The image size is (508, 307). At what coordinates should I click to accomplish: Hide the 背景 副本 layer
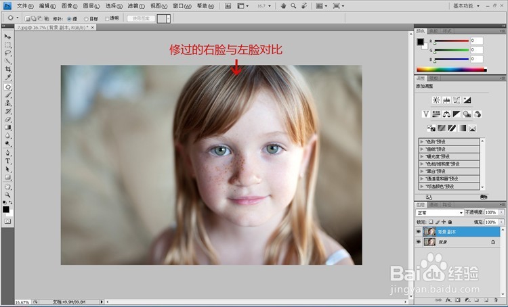[419, 232]
